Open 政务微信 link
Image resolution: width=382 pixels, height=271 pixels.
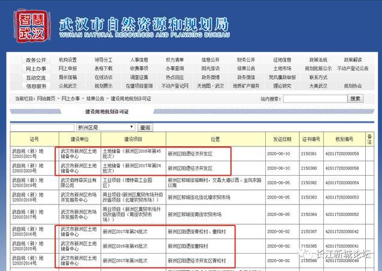(246, 77)
